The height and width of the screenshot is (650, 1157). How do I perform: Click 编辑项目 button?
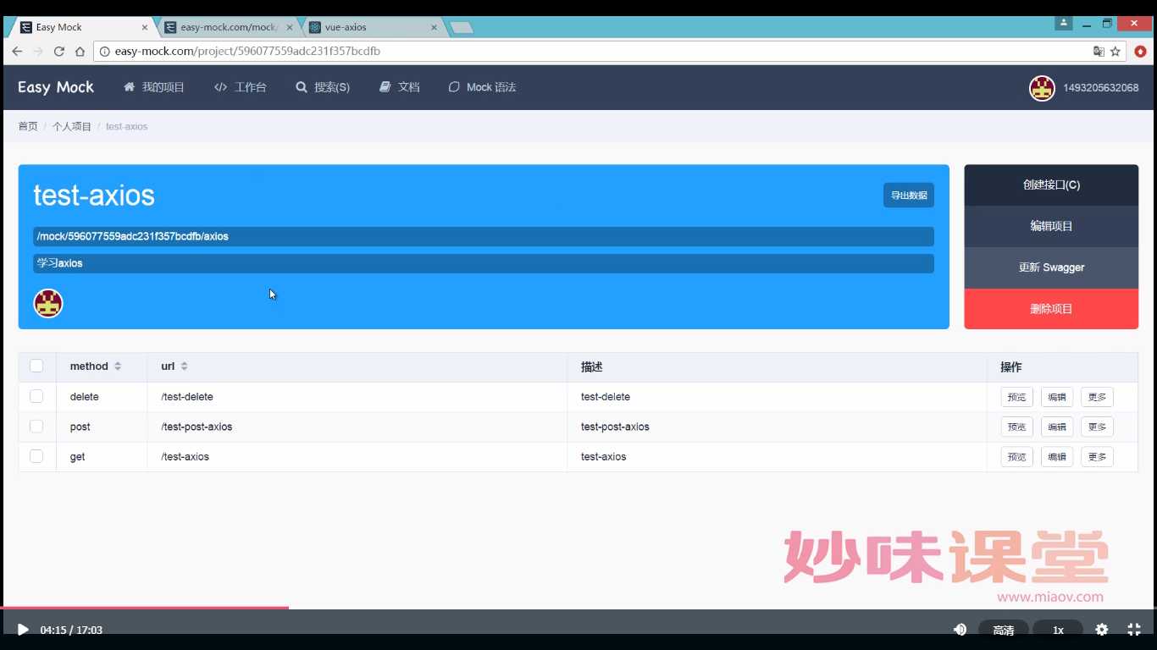tap(1051, 226)
